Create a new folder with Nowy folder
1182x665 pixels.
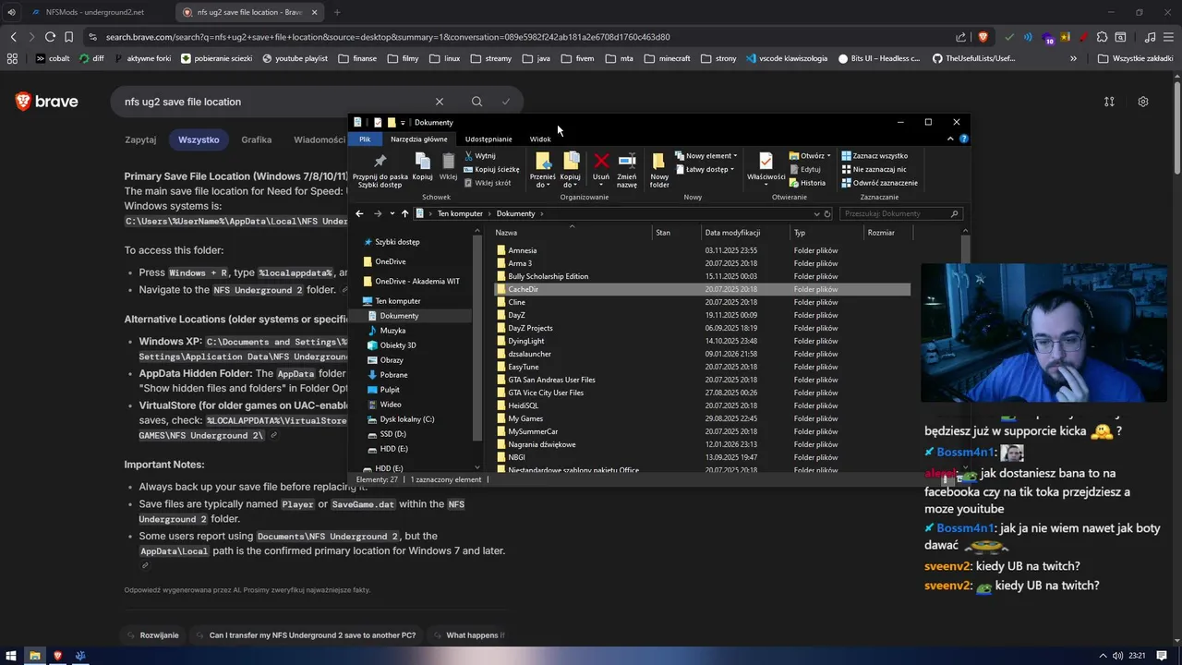tap(659, 171)
